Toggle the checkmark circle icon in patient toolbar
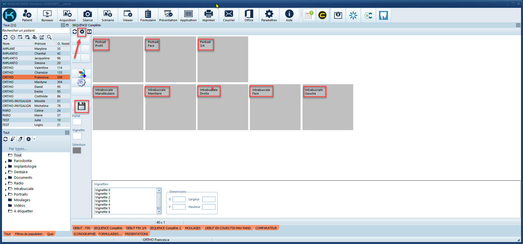Screen dimensions: 523x244 tap(13, 37)
